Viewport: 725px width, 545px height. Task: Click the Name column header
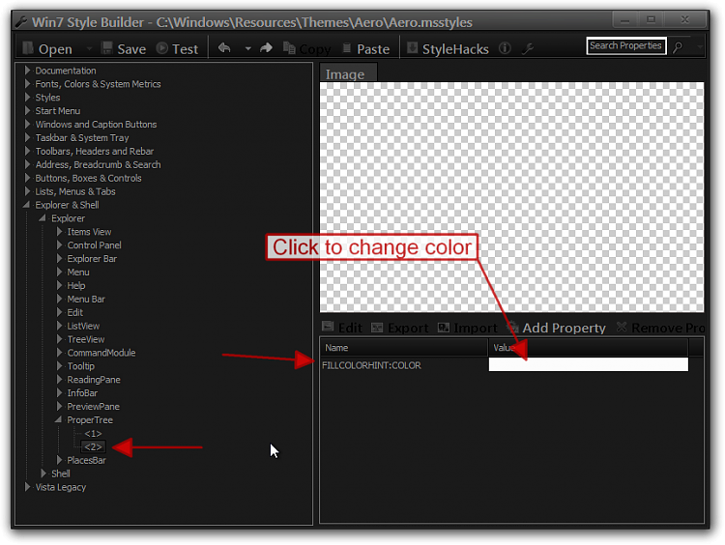click(x=404, y=348)
